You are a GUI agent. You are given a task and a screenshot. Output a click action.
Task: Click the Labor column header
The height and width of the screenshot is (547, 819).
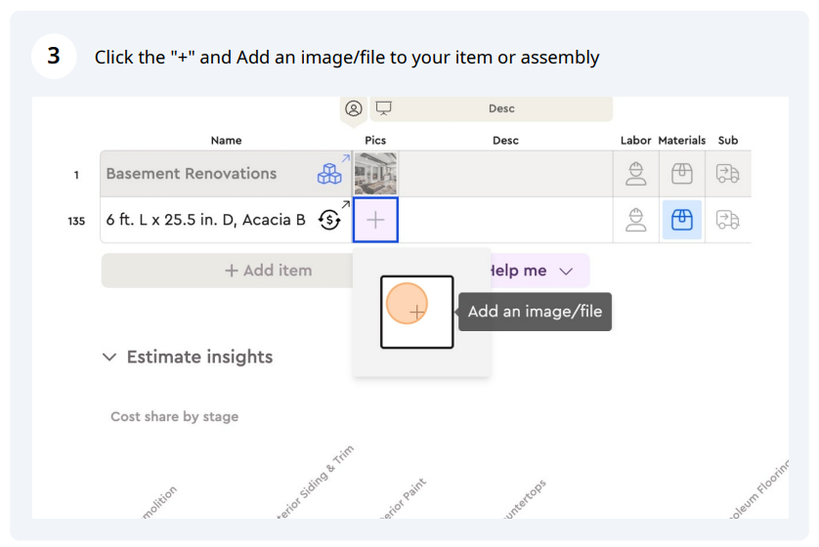(x=635, y=141)
